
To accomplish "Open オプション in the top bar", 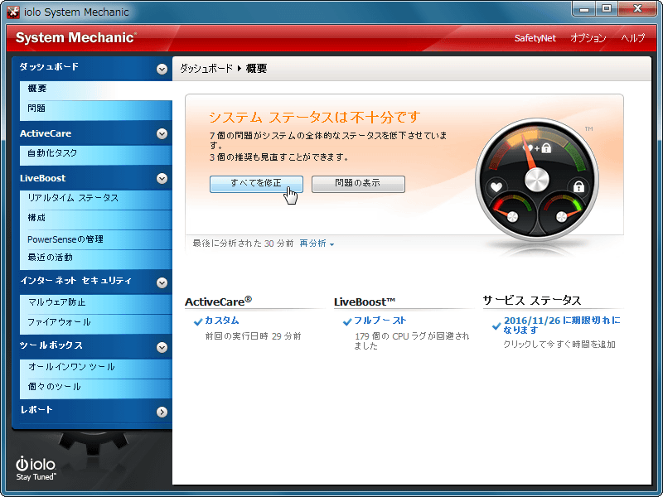I will pos(588,38).
